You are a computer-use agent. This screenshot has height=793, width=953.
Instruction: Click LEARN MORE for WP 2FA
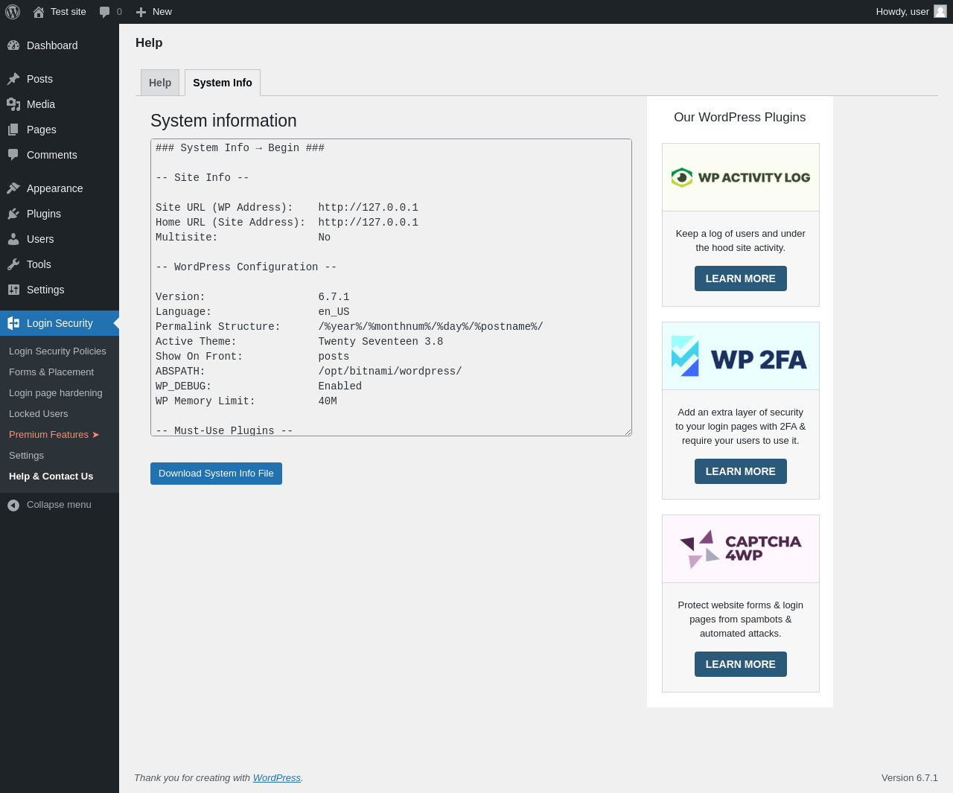[741, 471]
